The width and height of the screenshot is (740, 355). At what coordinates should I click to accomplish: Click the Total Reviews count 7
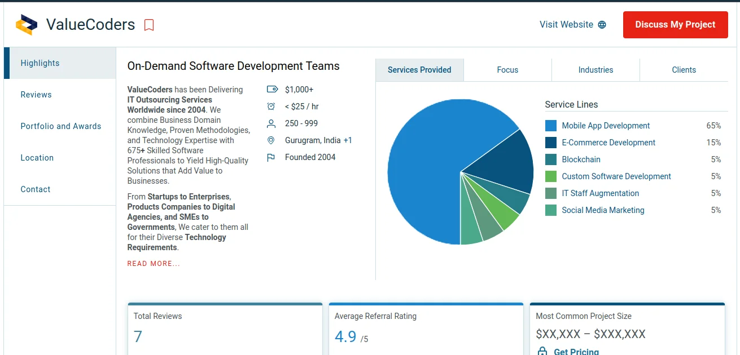pos(138,337)
